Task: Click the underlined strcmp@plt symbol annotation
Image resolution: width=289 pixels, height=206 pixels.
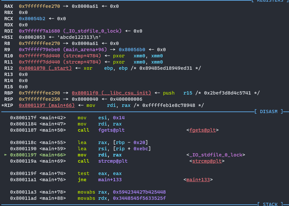Action: point(206,161)
